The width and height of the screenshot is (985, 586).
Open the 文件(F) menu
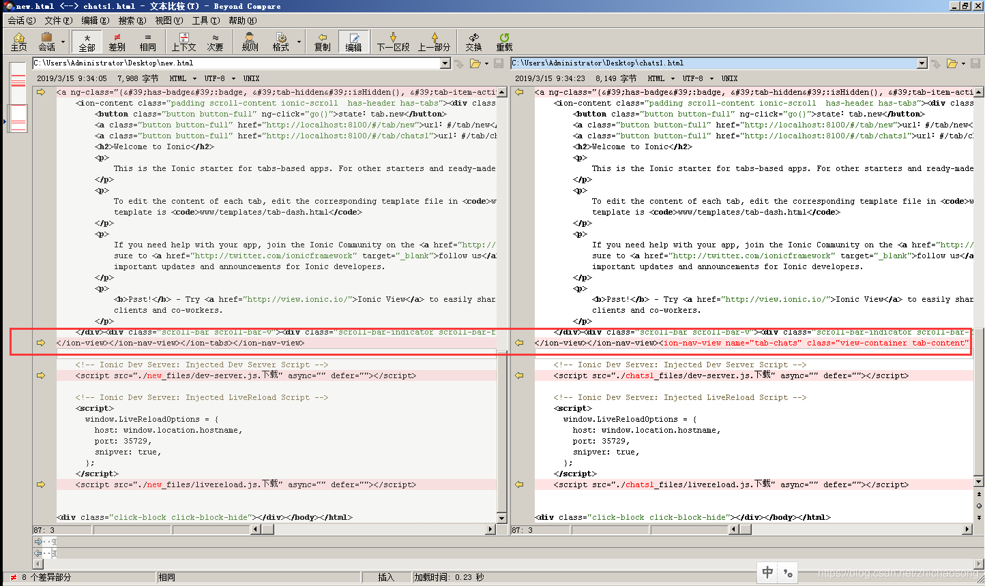(58, 20)
